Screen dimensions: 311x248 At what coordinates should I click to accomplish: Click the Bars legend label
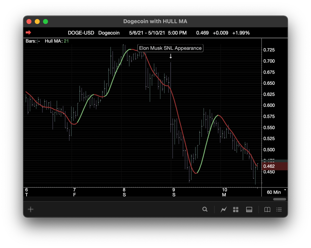[31, 41]
